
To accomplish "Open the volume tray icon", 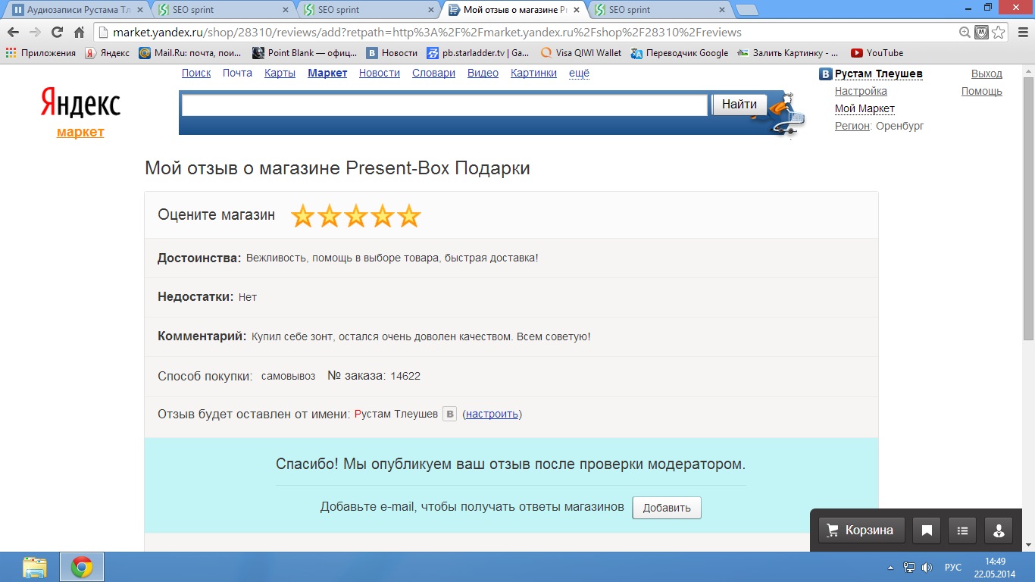I will pos(927,568).
